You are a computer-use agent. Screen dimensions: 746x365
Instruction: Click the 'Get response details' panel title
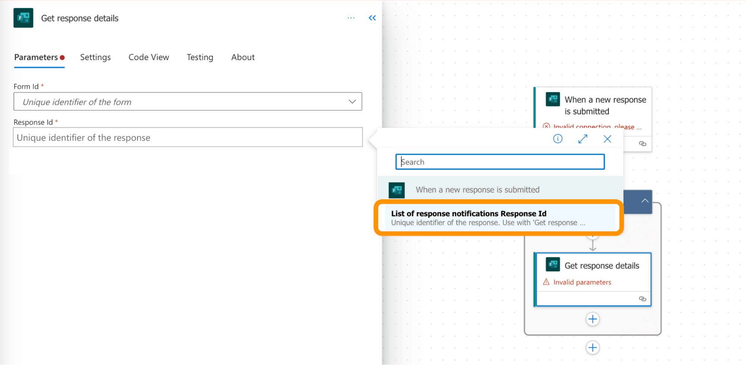(79, 18)
